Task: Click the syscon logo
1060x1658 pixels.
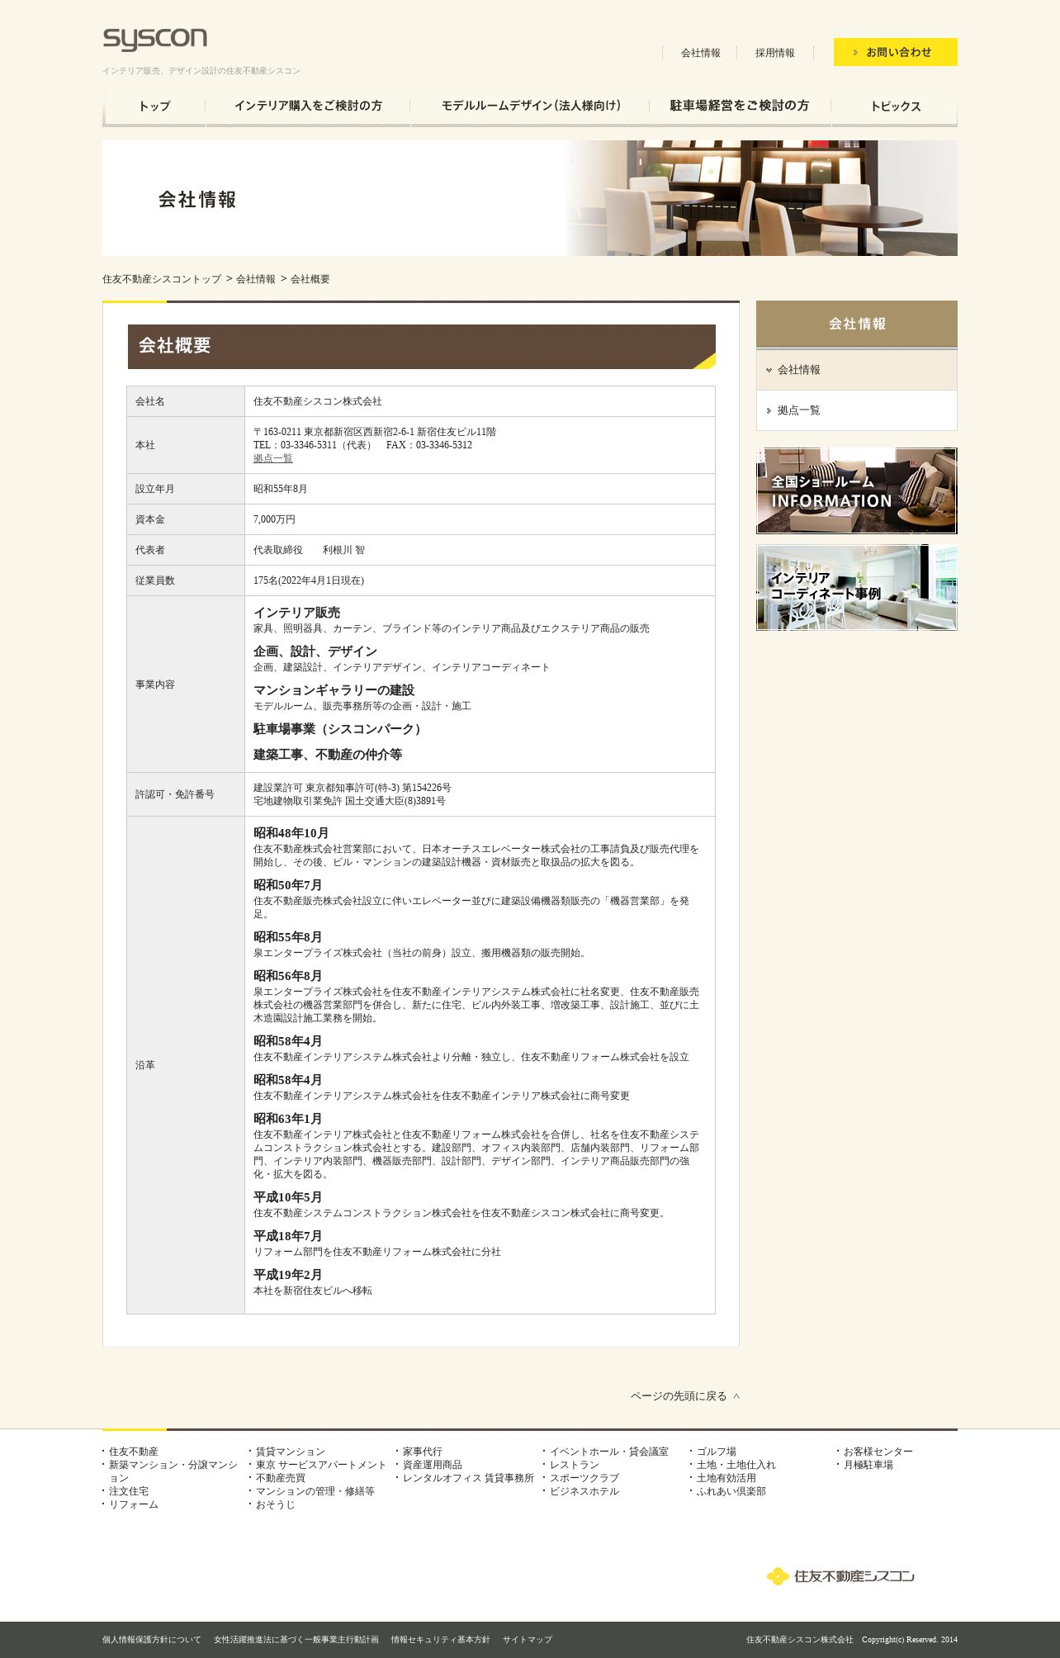Action: [x=154, y=40]
